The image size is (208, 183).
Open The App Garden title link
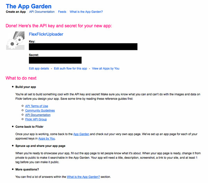tap(29, 6)
